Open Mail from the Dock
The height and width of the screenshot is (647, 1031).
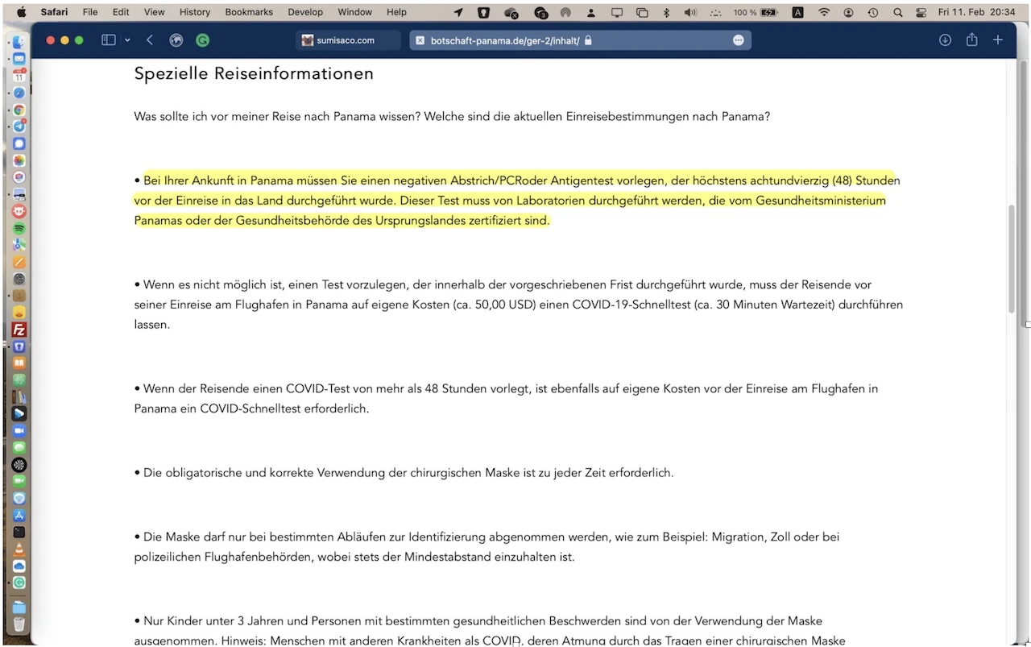coord(19,59)
